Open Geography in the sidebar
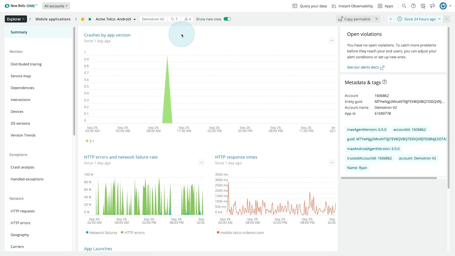This screenshot has height=256, width=455. pos(20,235)
